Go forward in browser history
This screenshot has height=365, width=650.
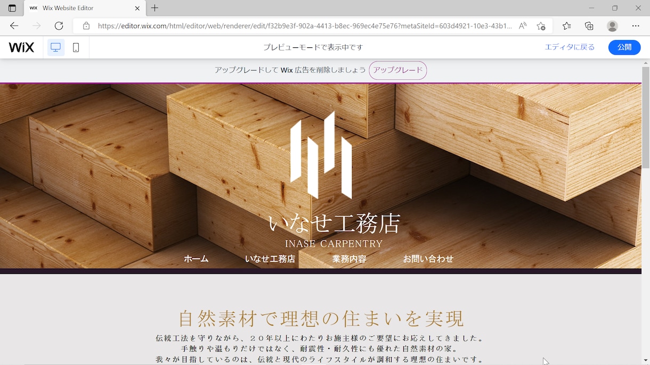36,26
